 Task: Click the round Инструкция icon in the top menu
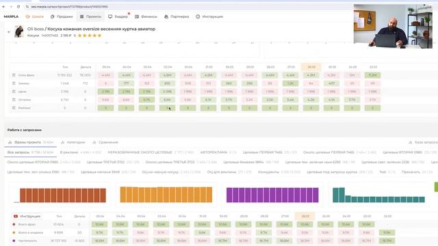[x=198, y=16]
